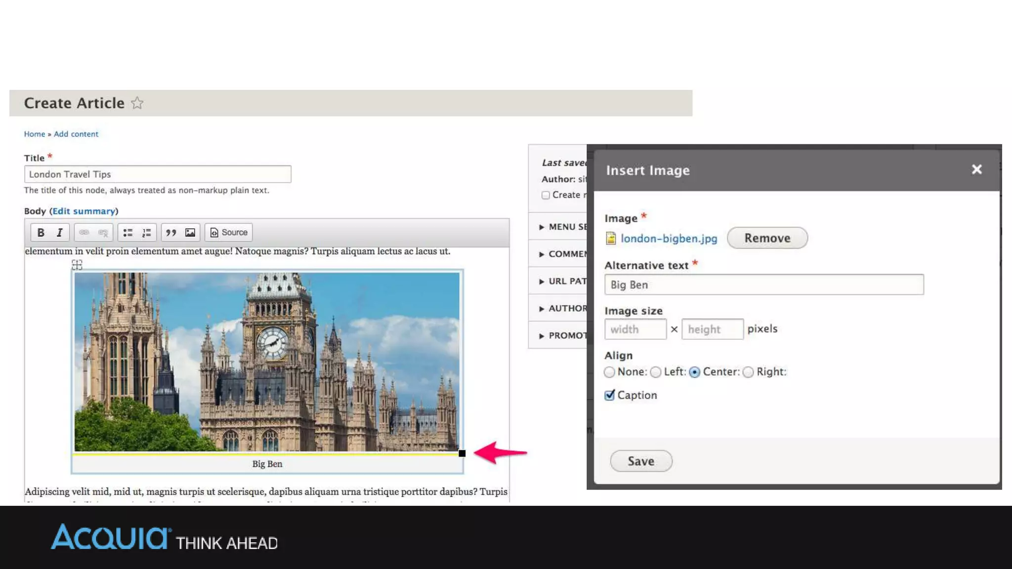Select the Right alignment radio button

coord(748,372)
